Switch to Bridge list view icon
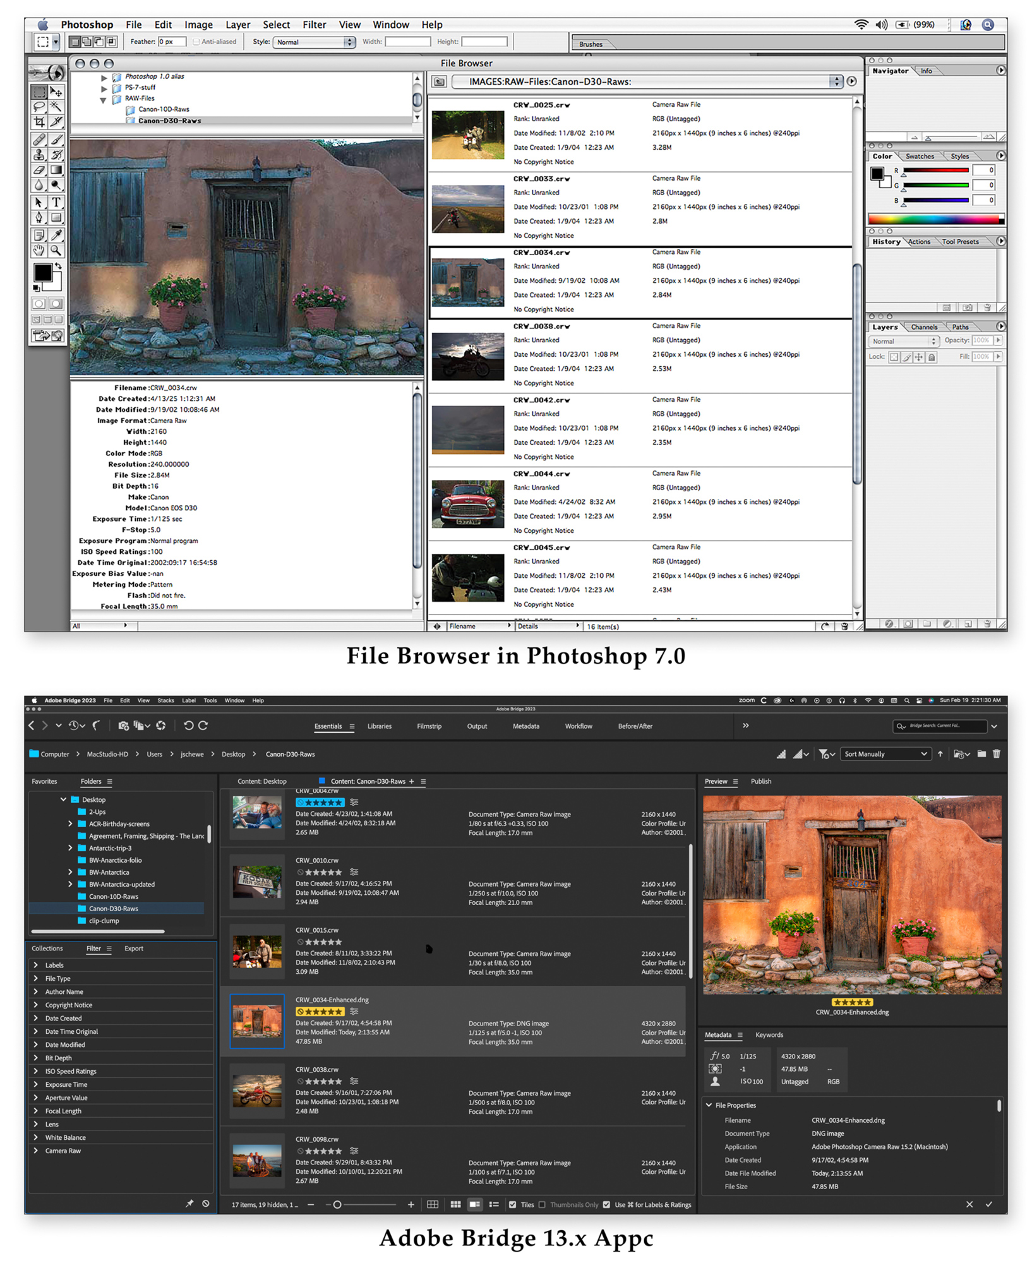1032x1263 pixels. tap(494, 1204)
